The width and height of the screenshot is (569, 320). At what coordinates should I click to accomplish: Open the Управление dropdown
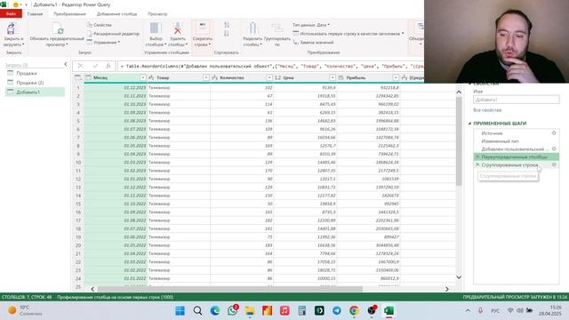pos(103,42)
